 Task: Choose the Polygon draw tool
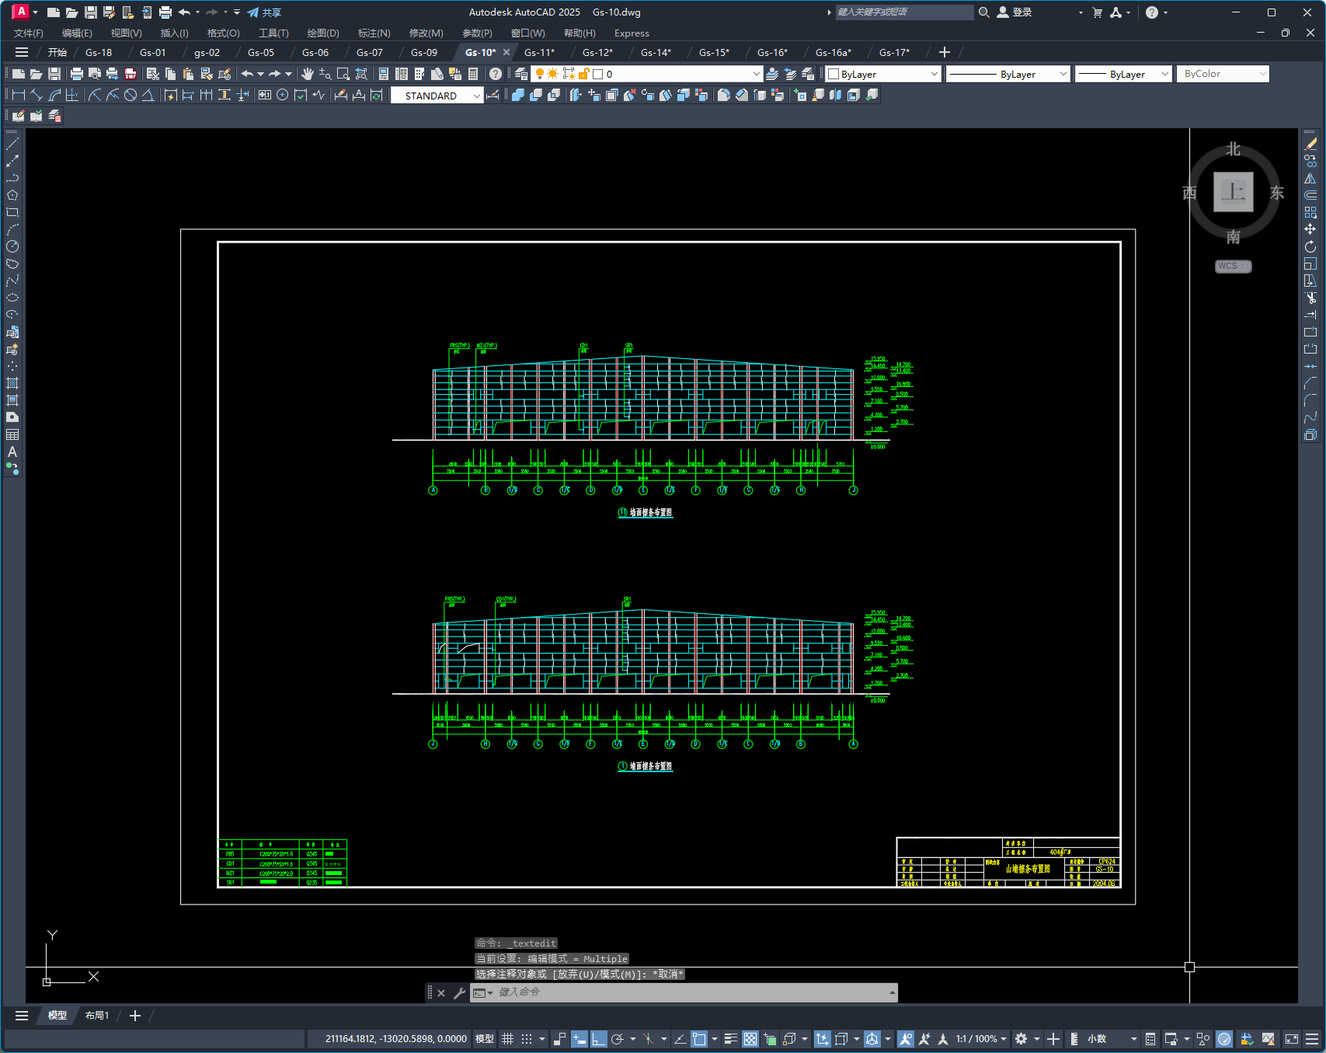point(12,195)
